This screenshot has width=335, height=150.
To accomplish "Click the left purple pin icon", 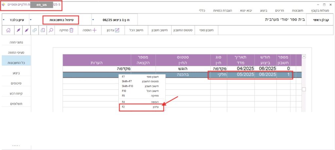I will [18, 30].
